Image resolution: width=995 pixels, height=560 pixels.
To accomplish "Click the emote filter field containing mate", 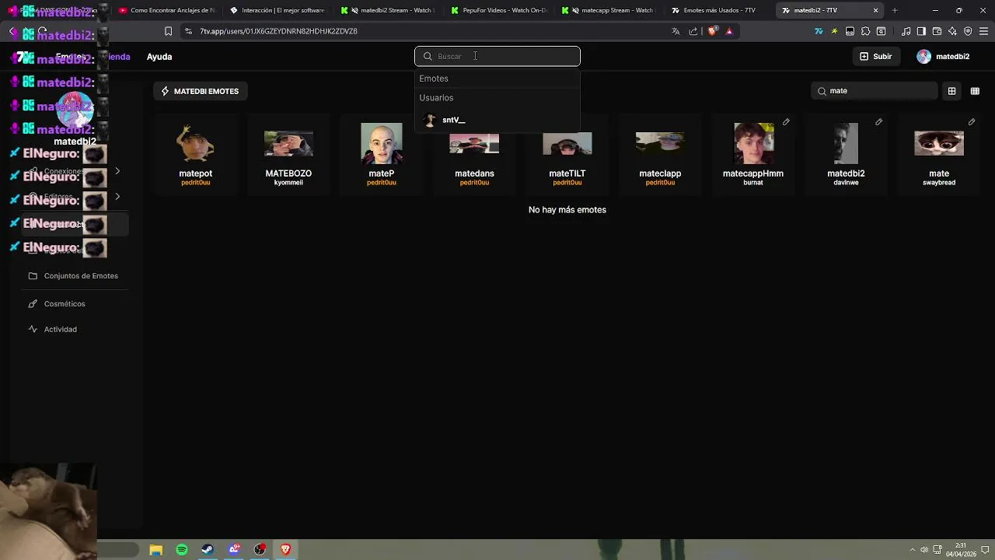I will click(x=875, y=91).
